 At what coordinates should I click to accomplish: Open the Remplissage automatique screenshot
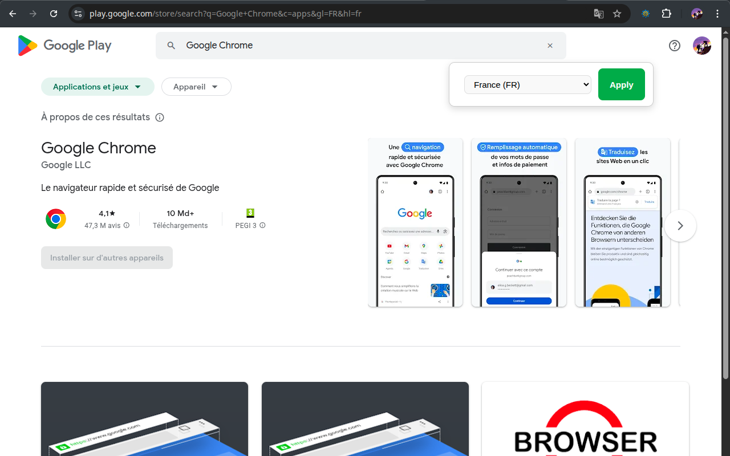click(519, 222)
